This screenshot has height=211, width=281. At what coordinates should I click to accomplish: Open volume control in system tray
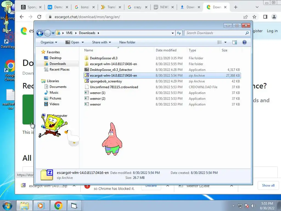coord(253,206)
